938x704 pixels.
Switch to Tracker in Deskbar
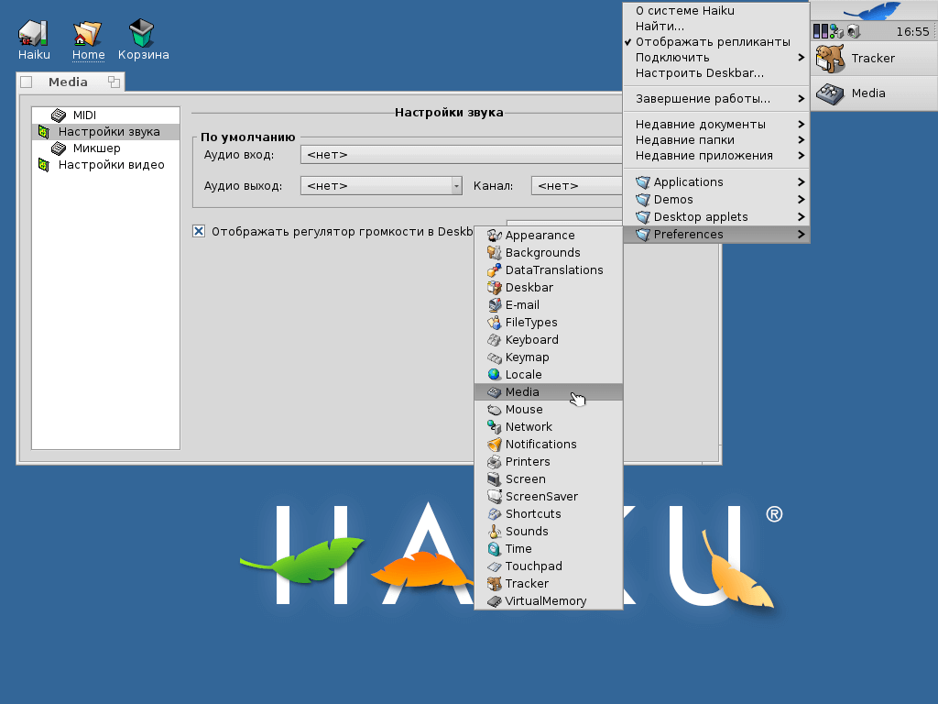pos(874,58)
